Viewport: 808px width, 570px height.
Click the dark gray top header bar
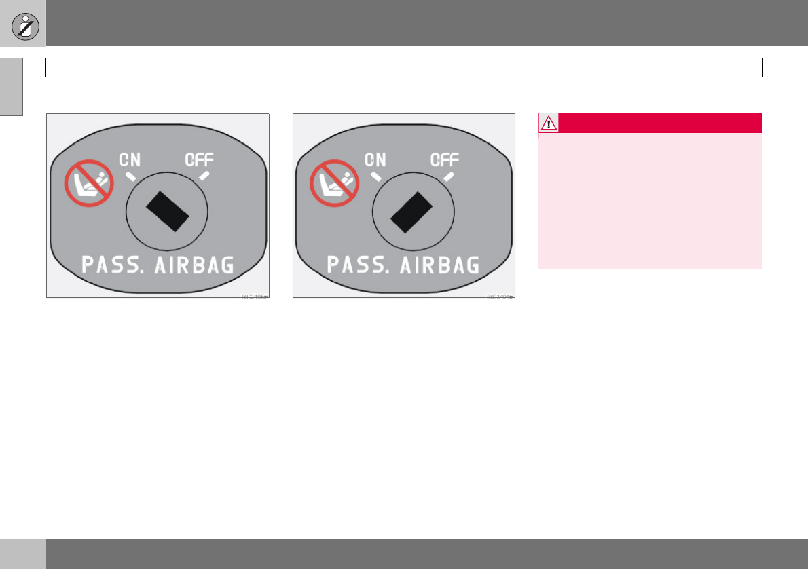[x=426, y=23]
